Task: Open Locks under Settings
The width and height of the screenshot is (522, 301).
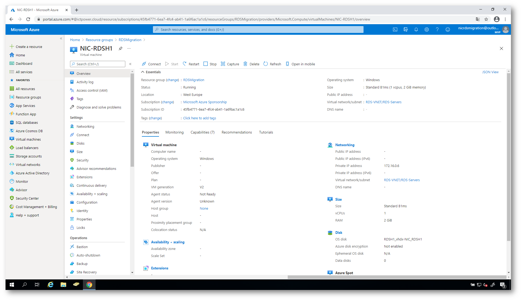Action: (78, 228)
